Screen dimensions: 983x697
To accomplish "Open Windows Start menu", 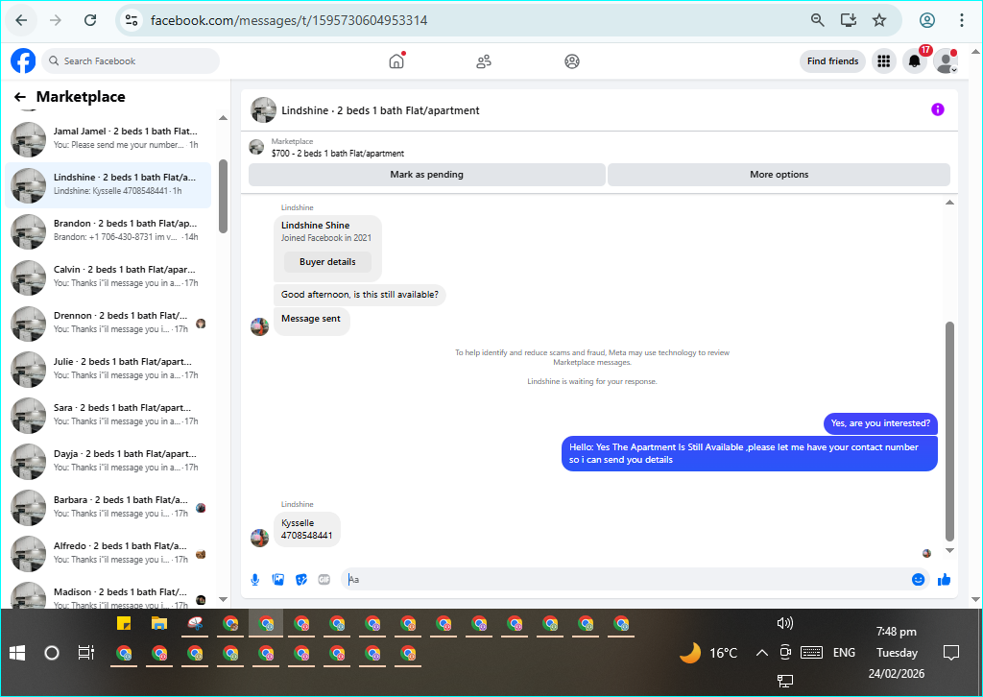I will 17,653.
